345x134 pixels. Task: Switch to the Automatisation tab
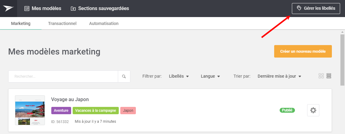pyautogui.click(x=103, y=23)
